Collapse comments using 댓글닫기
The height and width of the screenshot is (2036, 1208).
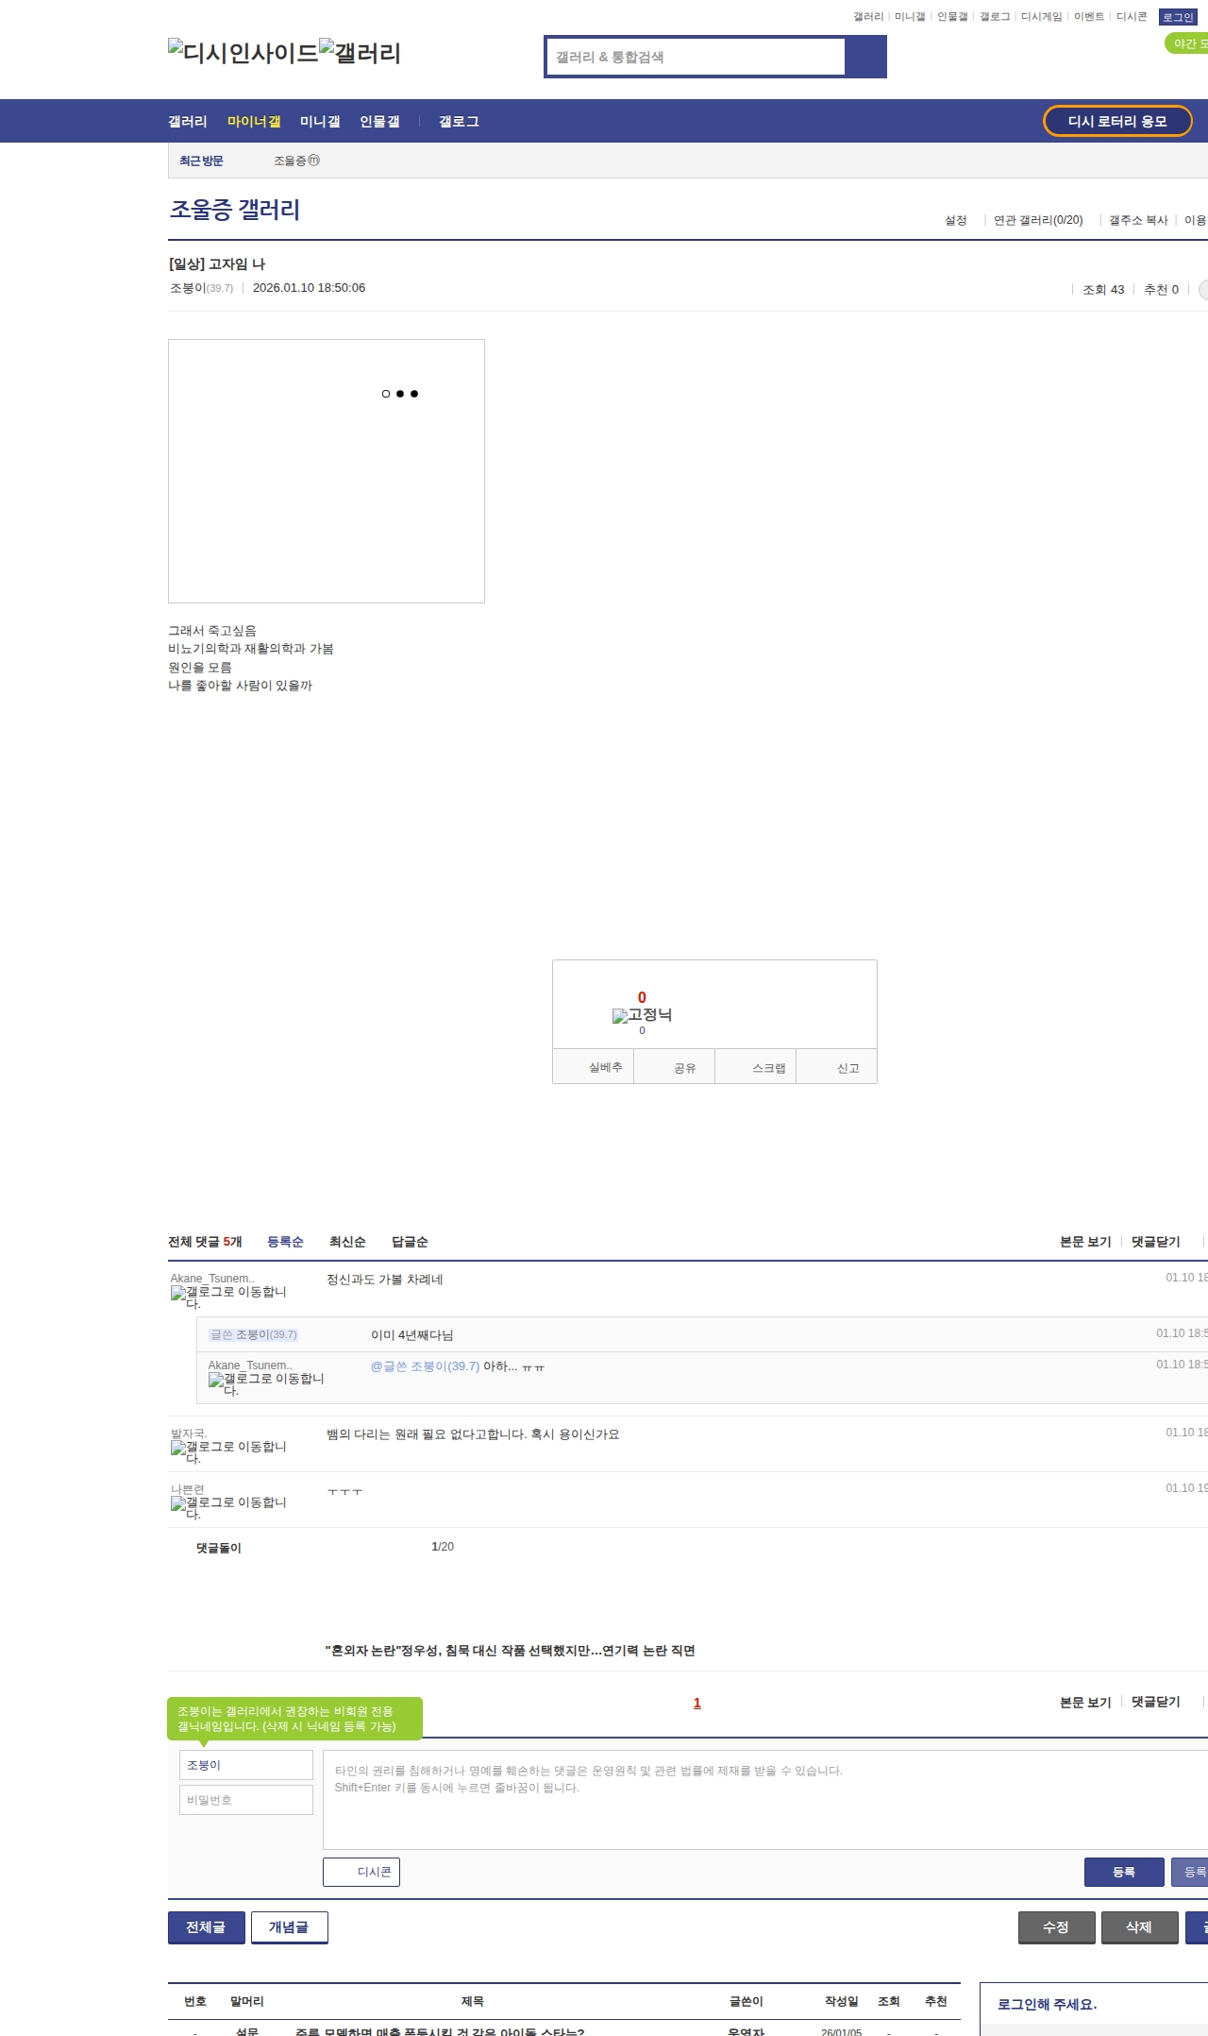pyautogui.click(x=1155, y=1242)
